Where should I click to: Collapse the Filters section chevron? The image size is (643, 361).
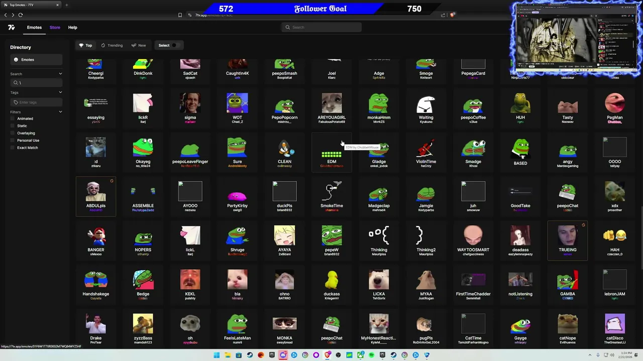tap(60, 112)
